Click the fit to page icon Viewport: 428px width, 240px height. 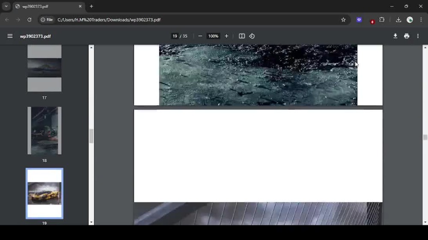click(241, 36)
